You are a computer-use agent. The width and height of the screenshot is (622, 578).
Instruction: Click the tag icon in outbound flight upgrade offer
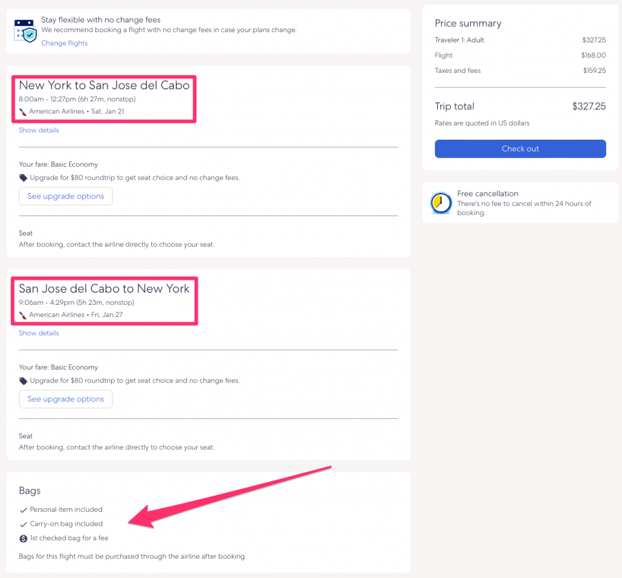[x=23, y=178]
